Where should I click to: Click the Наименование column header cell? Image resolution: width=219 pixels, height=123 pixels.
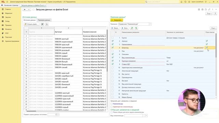pos(94,32)
